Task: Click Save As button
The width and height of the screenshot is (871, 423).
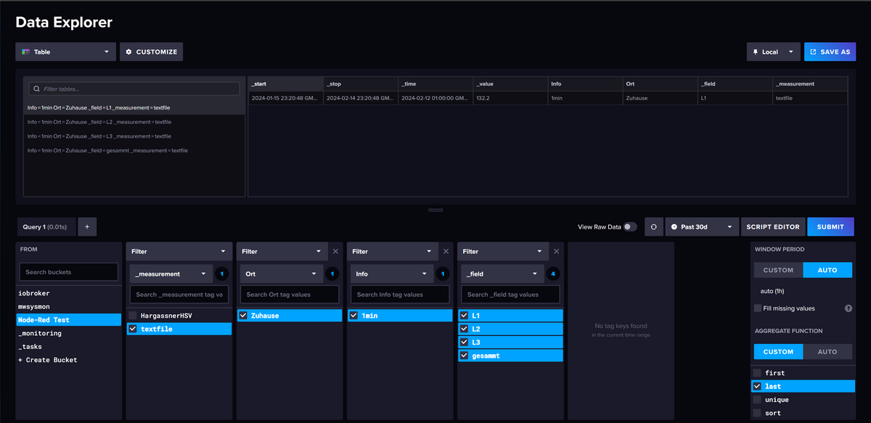Action: tap(830, 52)
